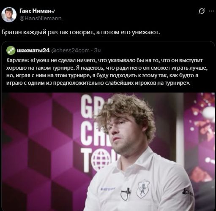Open the photo in the quoted post
The image size is (216, 211).
click(108, 151)
